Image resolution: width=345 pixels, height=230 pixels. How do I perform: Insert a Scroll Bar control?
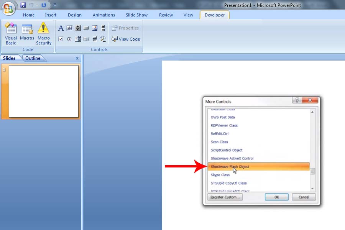103,28
